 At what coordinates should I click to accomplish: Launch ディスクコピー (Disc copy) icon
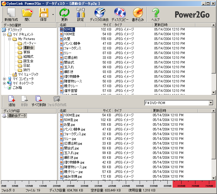(x=120, y=14)
